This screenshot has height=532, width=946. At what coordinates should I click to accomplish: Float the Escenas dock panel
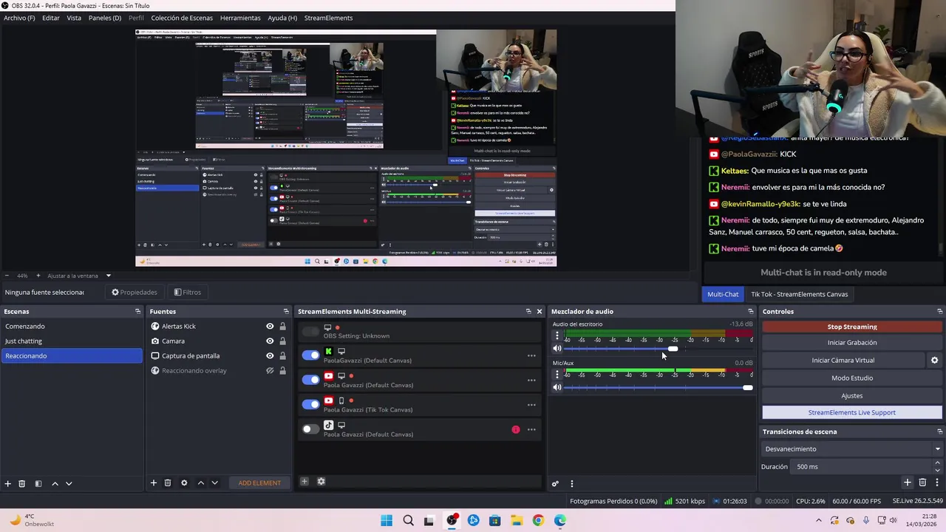(x=137, y=311)
